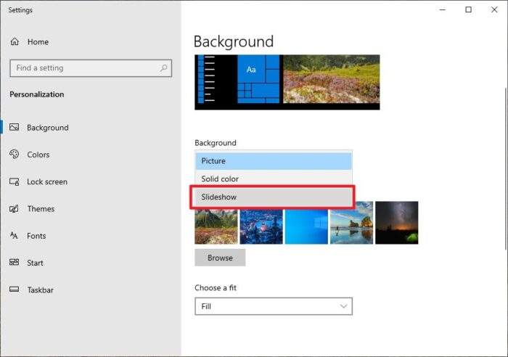
Task: Click the Taskbar bar icon
Action: [15, 290]
